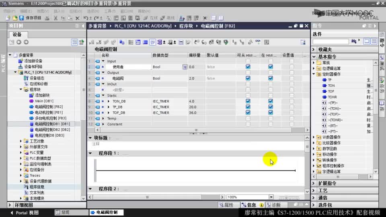This screenshot has height=217, width=386.
Task: Click the TP timer instruction
Action: [329, 80]
